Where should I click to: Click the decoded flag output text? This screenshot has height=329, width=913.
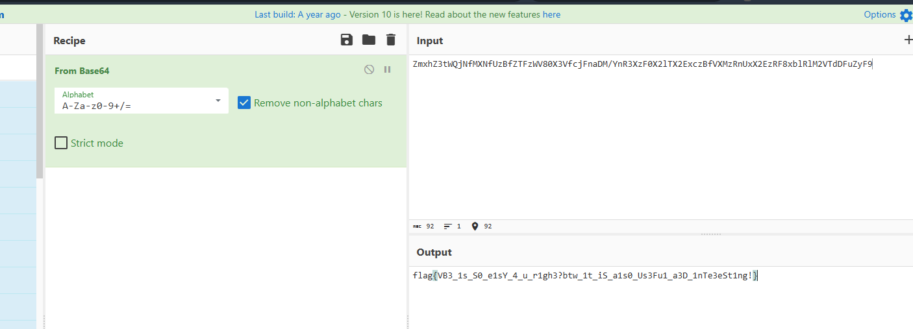point(584,276)
